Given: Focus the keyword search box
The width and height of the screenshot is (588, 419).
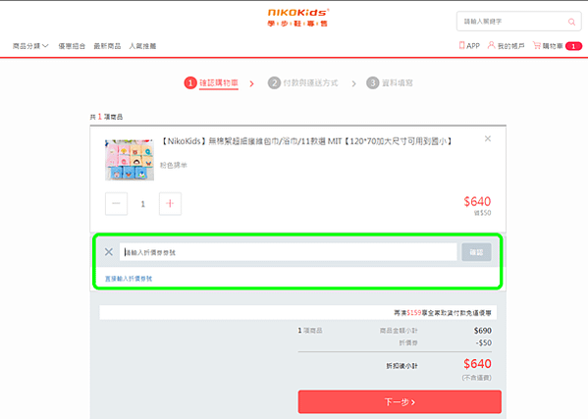Looking at the screenshot, I should tap(512, 22).
